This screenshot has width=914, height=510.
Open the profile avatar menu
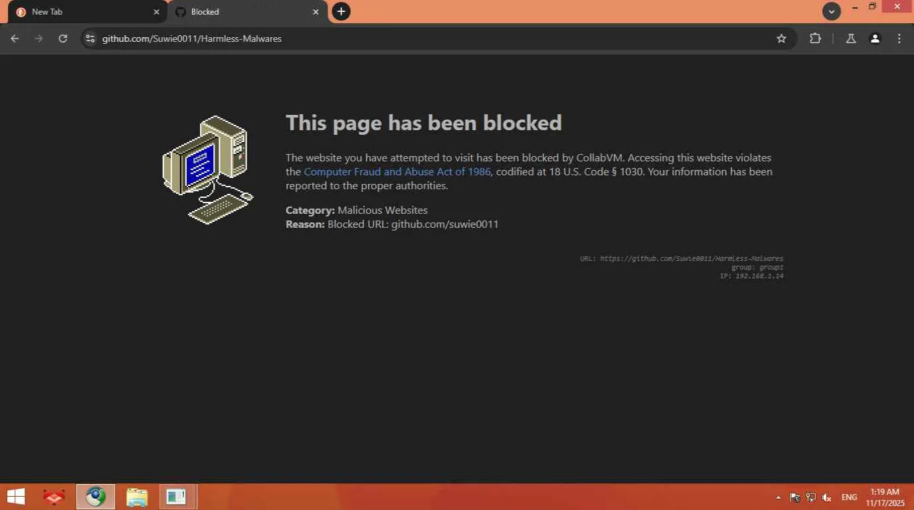[x=875, y=39]
